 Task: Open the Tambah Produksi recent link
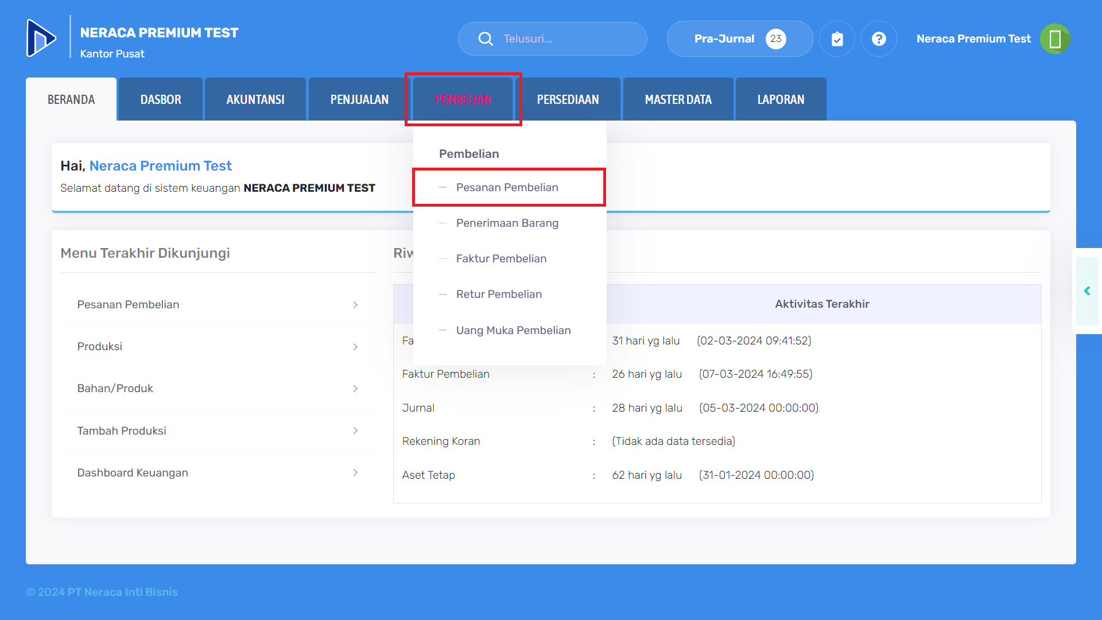click(x=122, y=431)
